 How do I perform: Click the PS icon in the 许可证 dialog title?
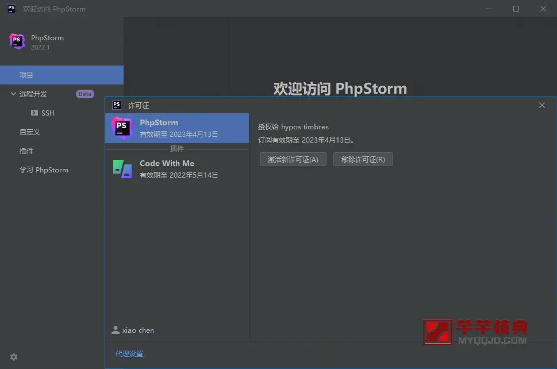(117, 105)
